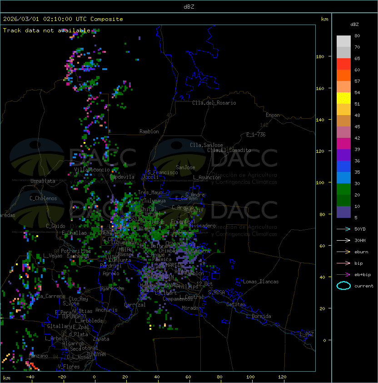378x383 pixels.
Task: Click the 'L_PAZ' map label
Action: tap(307, 334)
